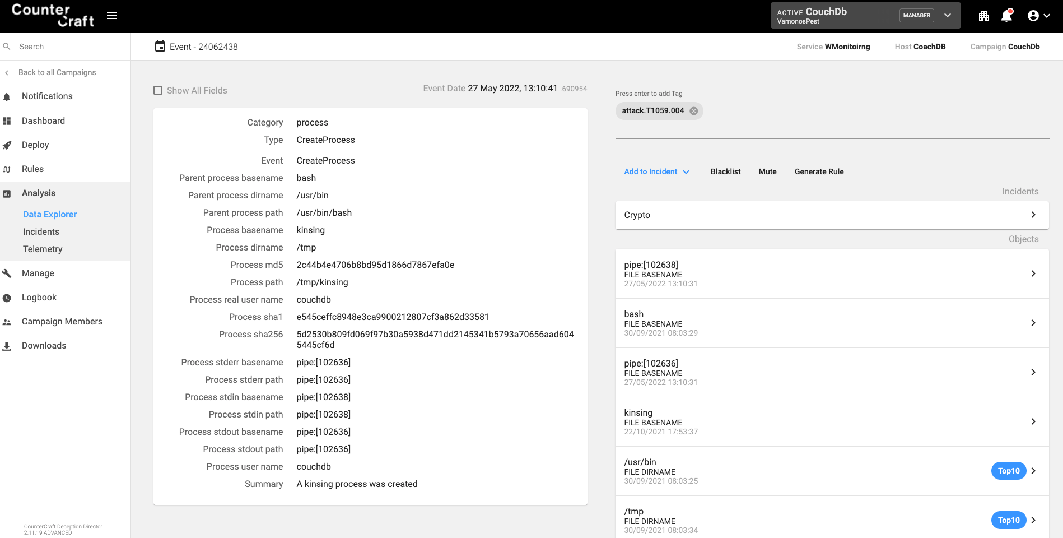
Task: Expand the active campaign CouchDb dropdown
Action: click(948, 16)
